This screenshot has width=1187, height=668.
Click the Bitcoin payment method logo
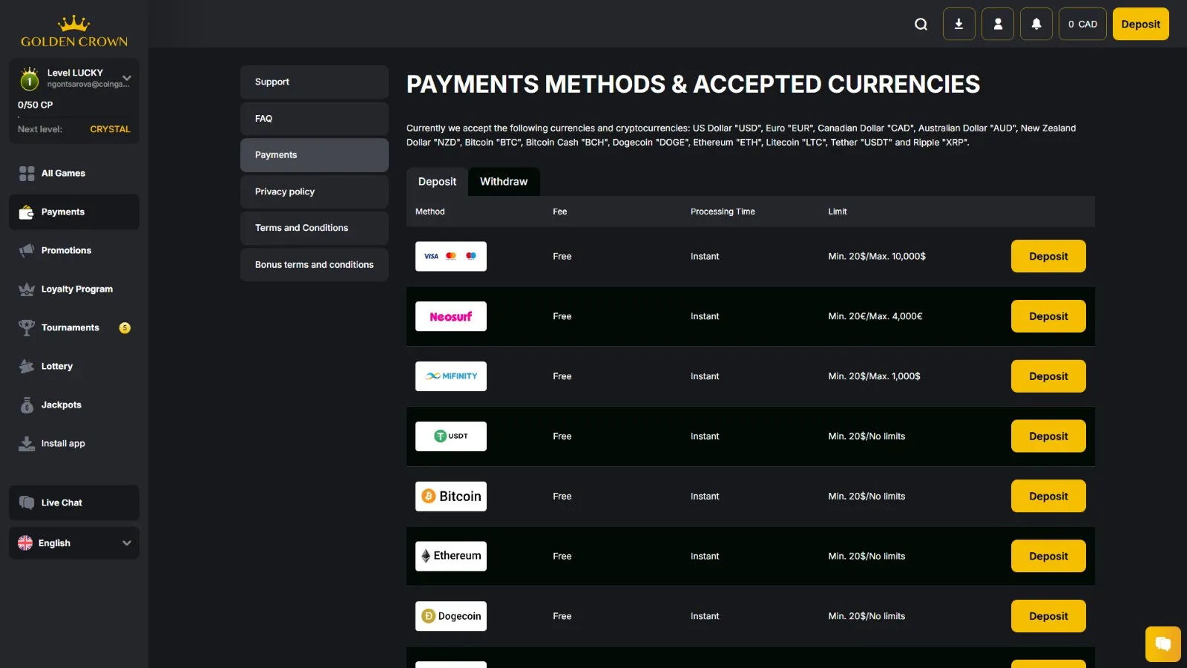click(451, 497)
